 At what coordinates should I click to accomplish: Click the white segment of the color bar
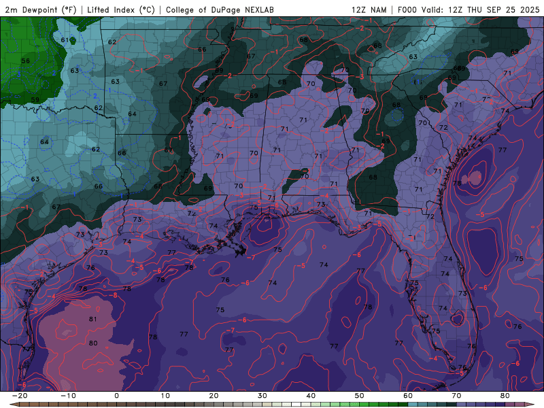click(296, 405)
